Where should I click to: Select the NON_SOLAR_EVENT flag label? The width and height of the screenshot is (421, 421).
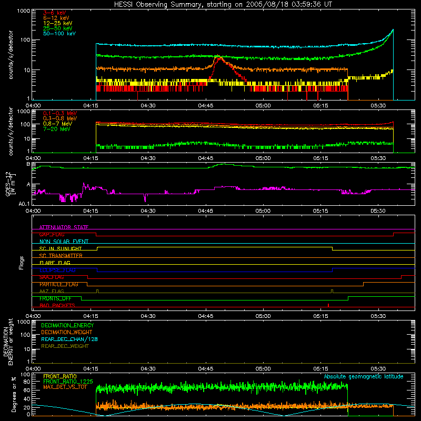[x=64, y=242]
